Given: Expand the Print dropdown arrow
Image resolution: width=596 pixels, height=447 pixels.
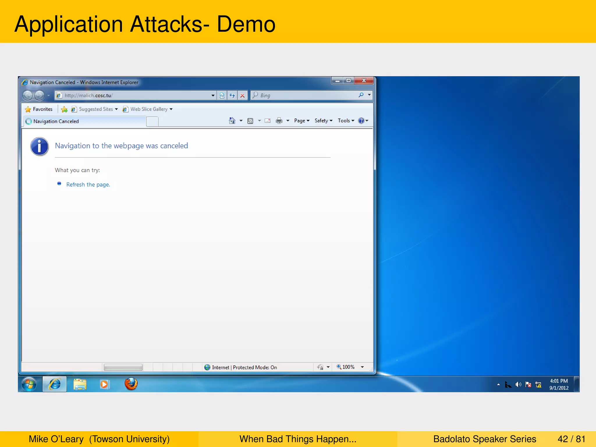Looking at the screenshot, I should [288, 120].
